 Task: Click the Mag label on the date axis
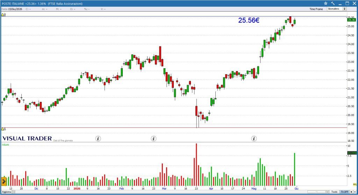click(x=254, y=189)
